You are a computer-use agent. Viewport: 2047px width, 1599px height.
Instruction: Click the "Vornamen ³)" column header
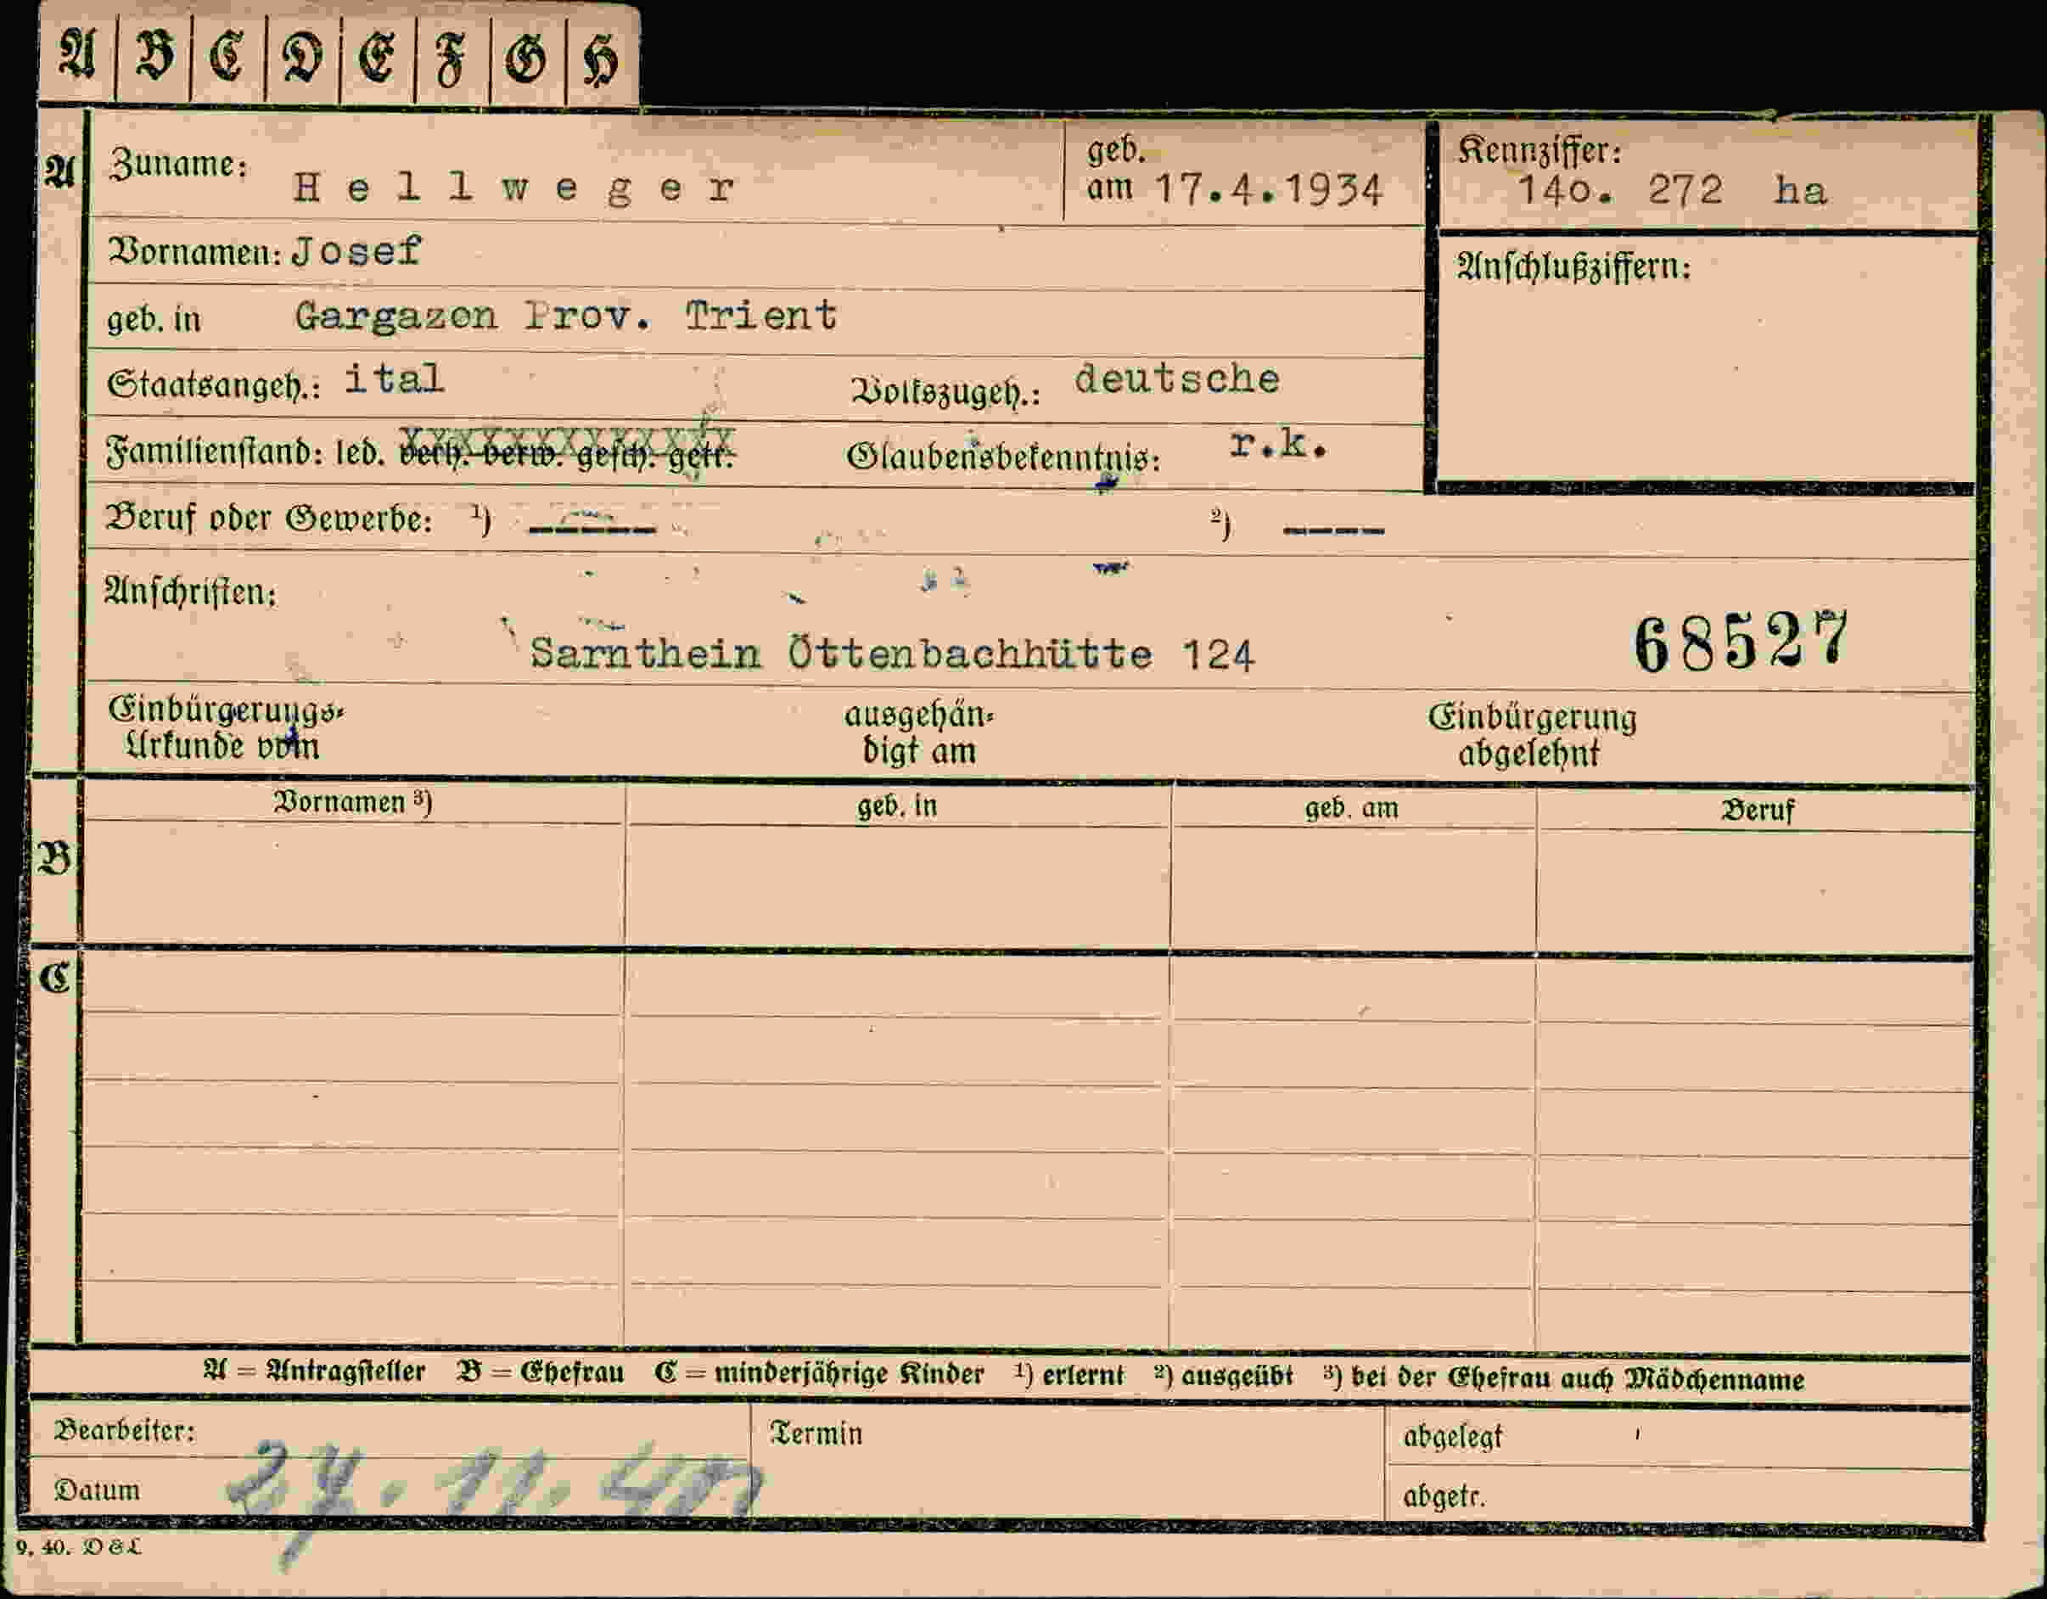coord(352,801)
